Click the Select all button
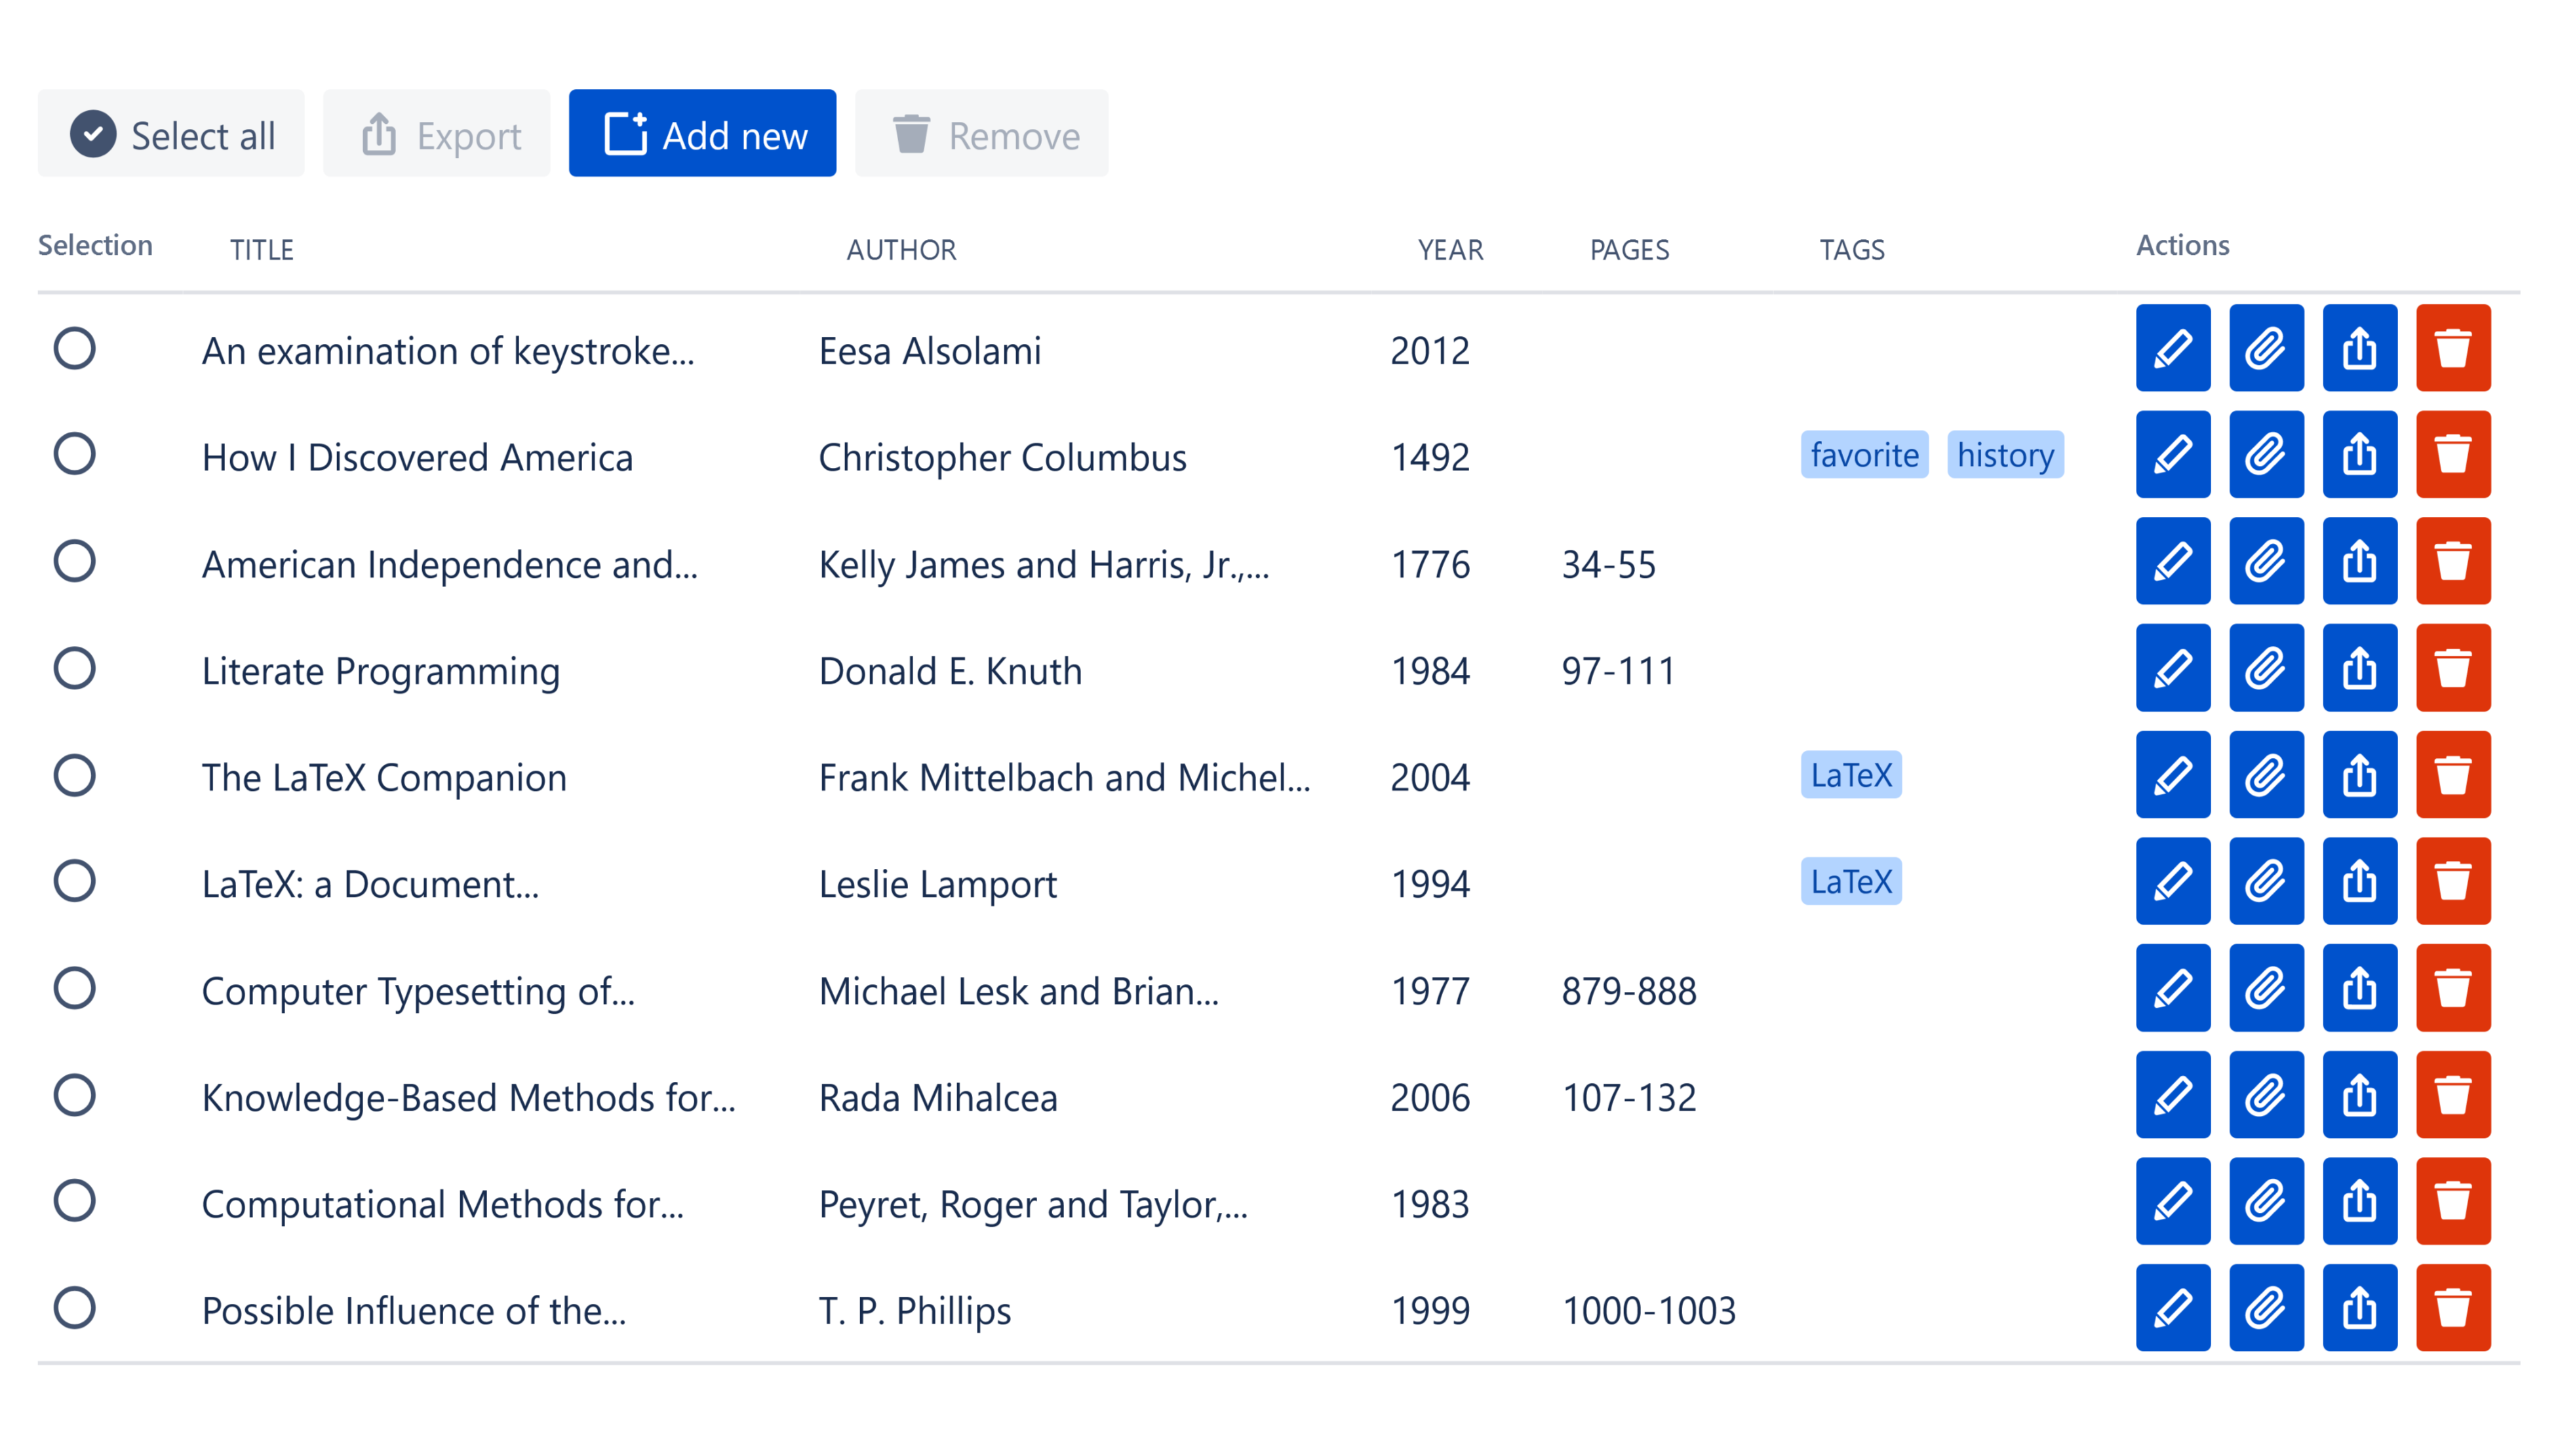The height and width of the screenshot is (1456, 2560). pos(171,134)
